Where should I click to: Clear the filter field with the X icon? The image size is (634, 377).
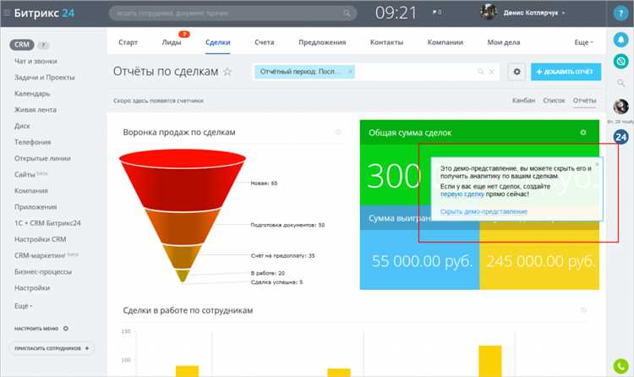coord(492,72)
